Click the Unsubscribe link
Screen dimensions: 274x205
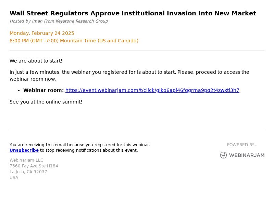click(24, 150)
